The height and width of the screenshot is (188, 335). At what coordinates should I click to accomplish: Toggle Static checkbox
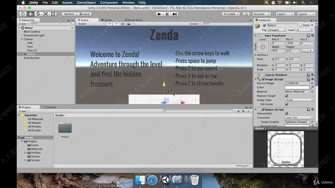(300, 25)
